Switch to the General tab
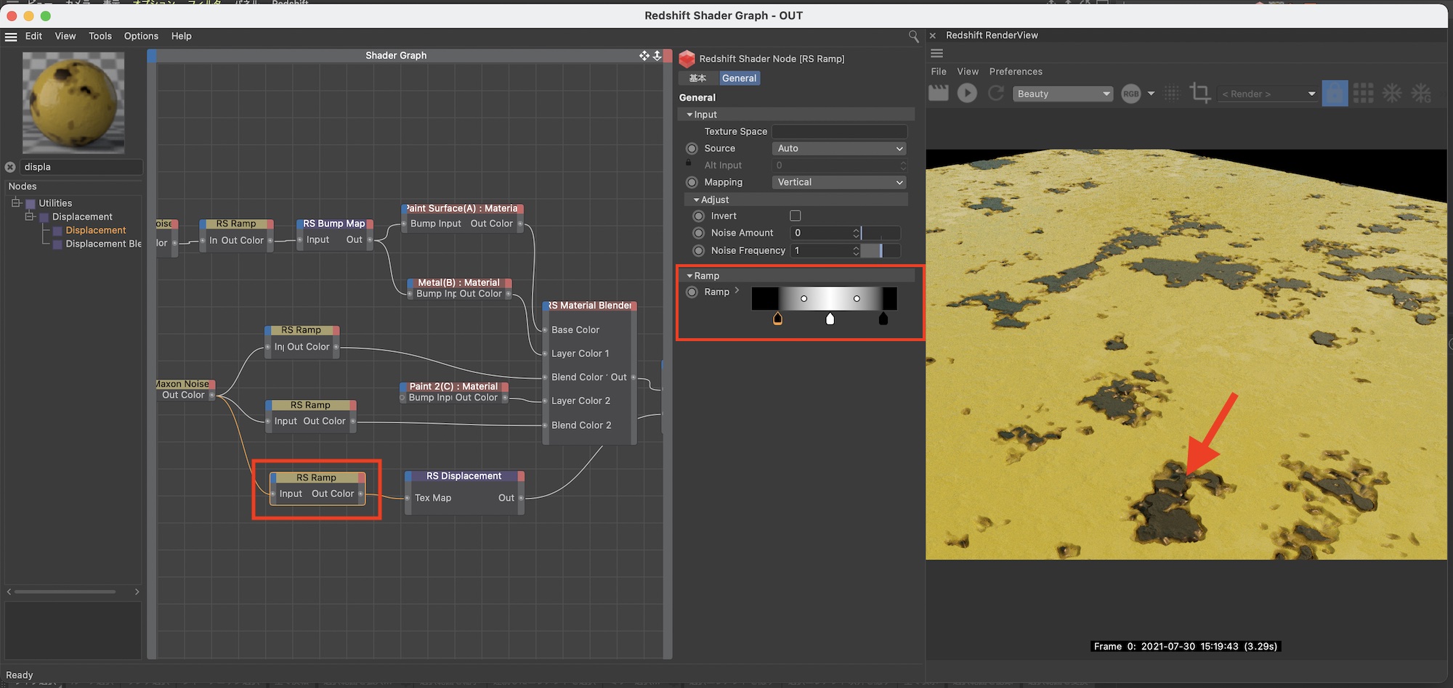1453x688 pixels. [x=739, y=78]
